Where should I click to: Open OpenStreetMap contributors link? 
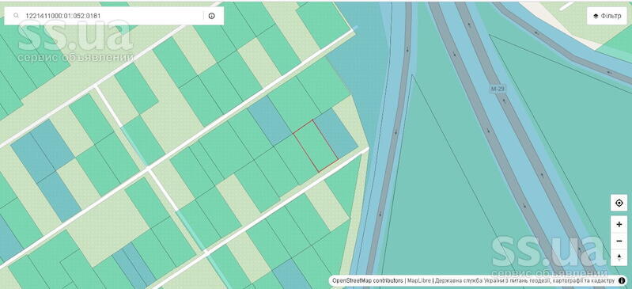[367, 280]
